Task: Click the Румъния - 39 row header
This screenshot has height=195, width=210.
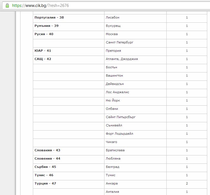Action: pos(46,26)
